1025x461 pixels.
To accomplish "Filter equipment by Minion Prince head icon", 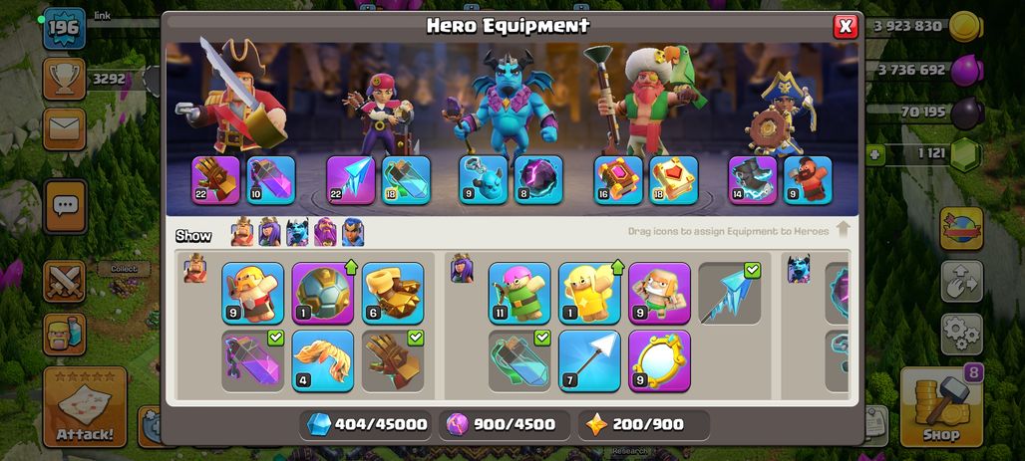I will [x=297, y=232].
